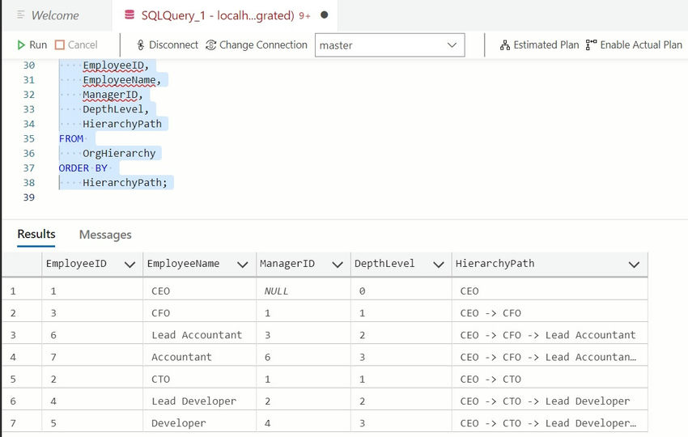The width and height of the screenshot is (688, 437).
Task: Click the Estimated Plan icon
Action: pos(505,45)
